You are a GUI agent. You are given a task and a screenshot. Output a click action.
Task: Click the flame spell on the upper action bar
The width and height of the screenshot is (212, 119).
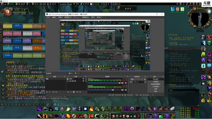click(91, 109)
